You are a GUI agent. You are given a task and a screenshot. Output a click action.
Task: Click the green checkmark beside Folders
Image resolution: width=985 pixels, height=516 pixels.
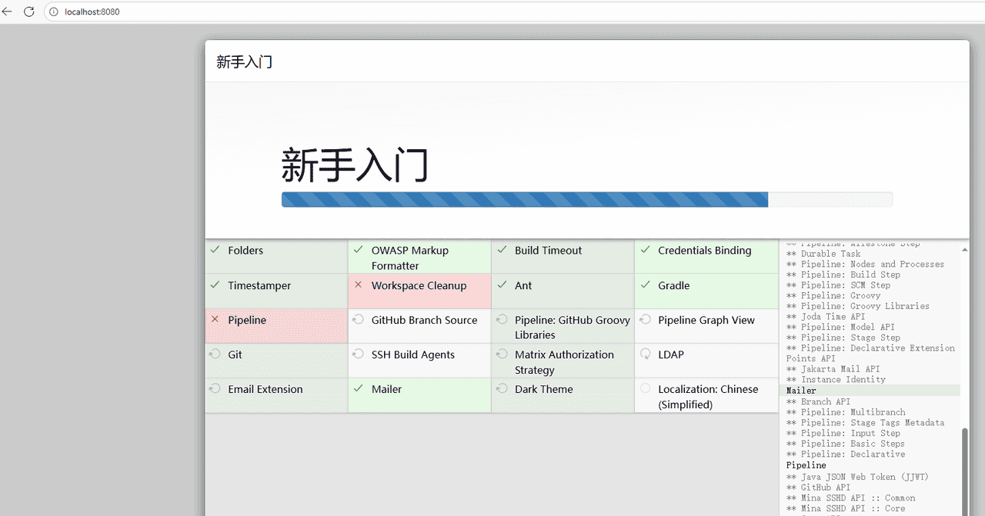point(215,250)
